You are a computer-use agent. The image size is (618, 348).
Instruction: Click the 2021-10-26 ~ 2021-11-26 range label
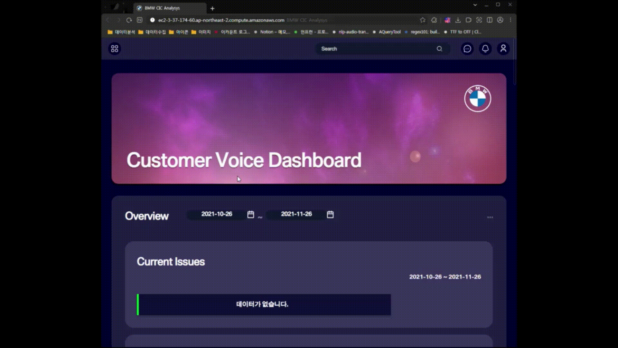pyautogui.click(x=445, y=277)
